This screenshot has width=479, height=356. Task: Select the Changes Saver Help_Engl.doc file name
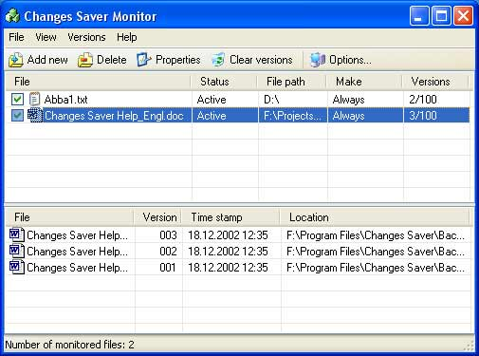click(114, 116)
